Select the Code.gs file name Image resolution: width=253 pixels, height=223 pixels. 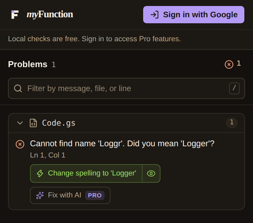click(x=59, y=123)
